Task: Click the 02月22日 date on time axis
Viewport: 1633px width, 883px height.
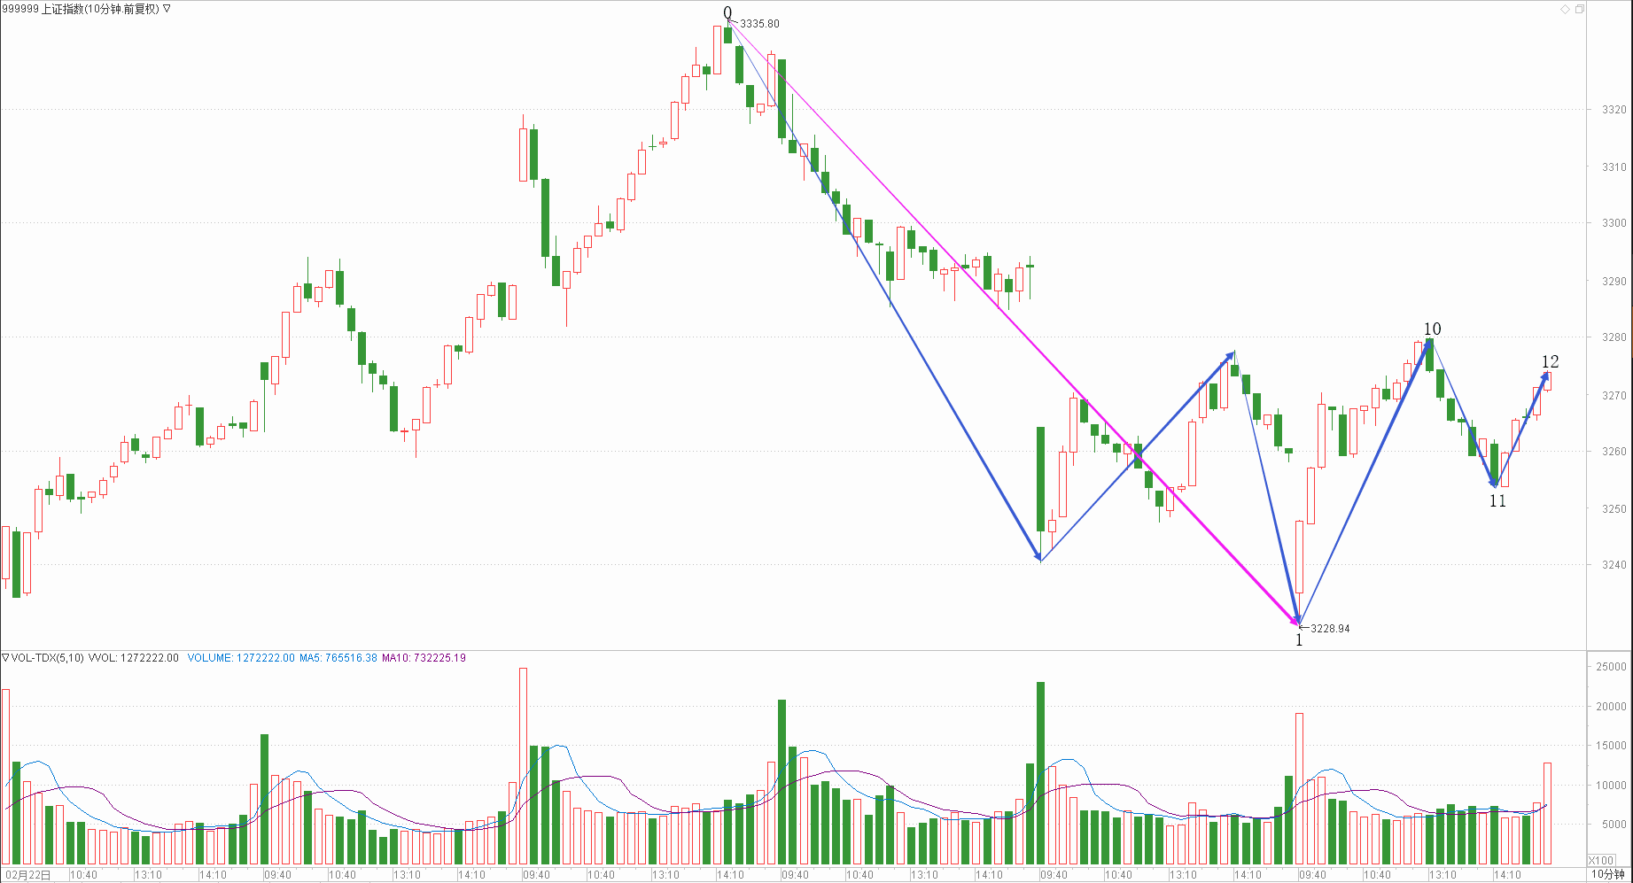Action: [x=28, y=875]
